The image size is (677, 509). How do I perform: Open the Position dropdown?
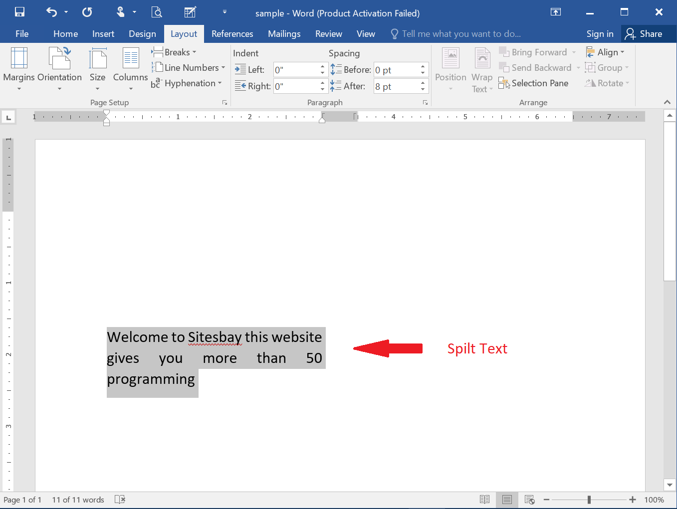451,69
